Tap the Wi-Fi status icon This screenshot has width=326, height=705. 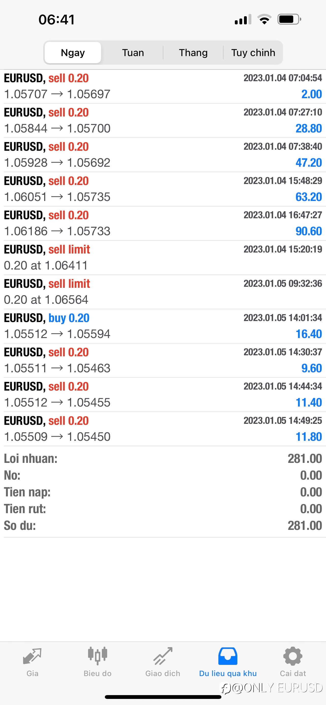(264, 20)
